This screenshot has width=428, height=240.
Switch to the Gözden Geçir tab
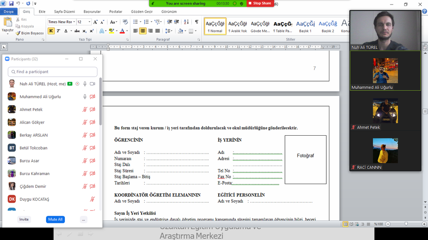142,12
